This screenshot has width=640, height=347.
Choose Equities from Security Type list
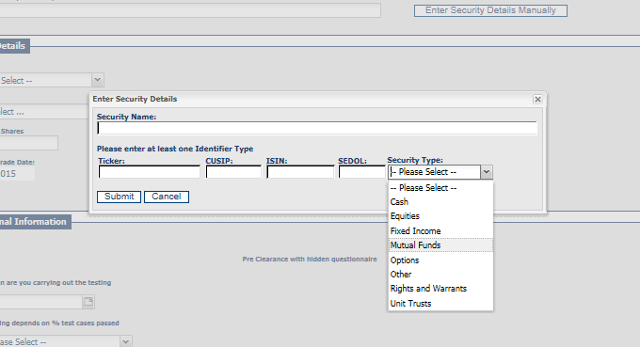coord(440,216)
